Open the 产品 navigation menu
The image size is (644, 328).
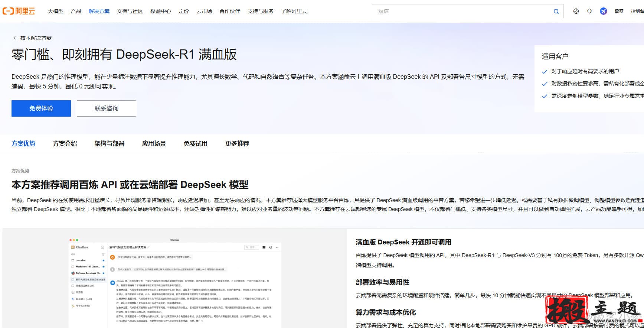76,11
